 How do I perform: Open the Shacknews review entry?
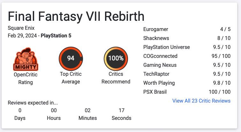pos(156,38)
